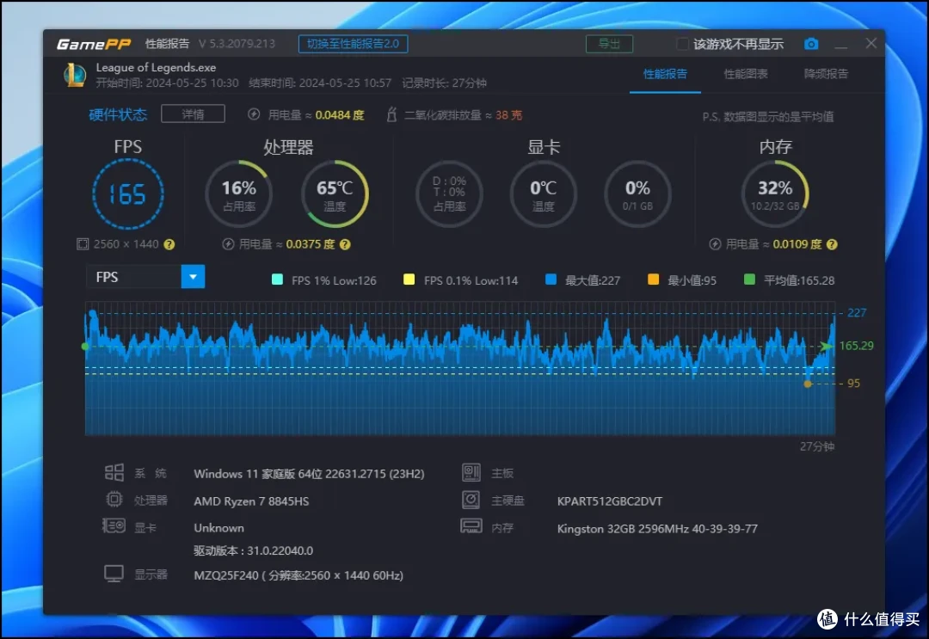Click the 处理器 CPU chip icon
Viewport: 929px width, 639px height.
coord(114,500)
